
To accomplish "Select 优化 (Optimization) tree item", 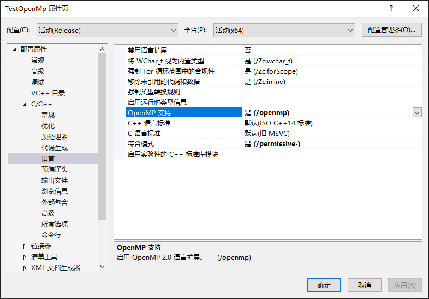I will click(48, 126).
